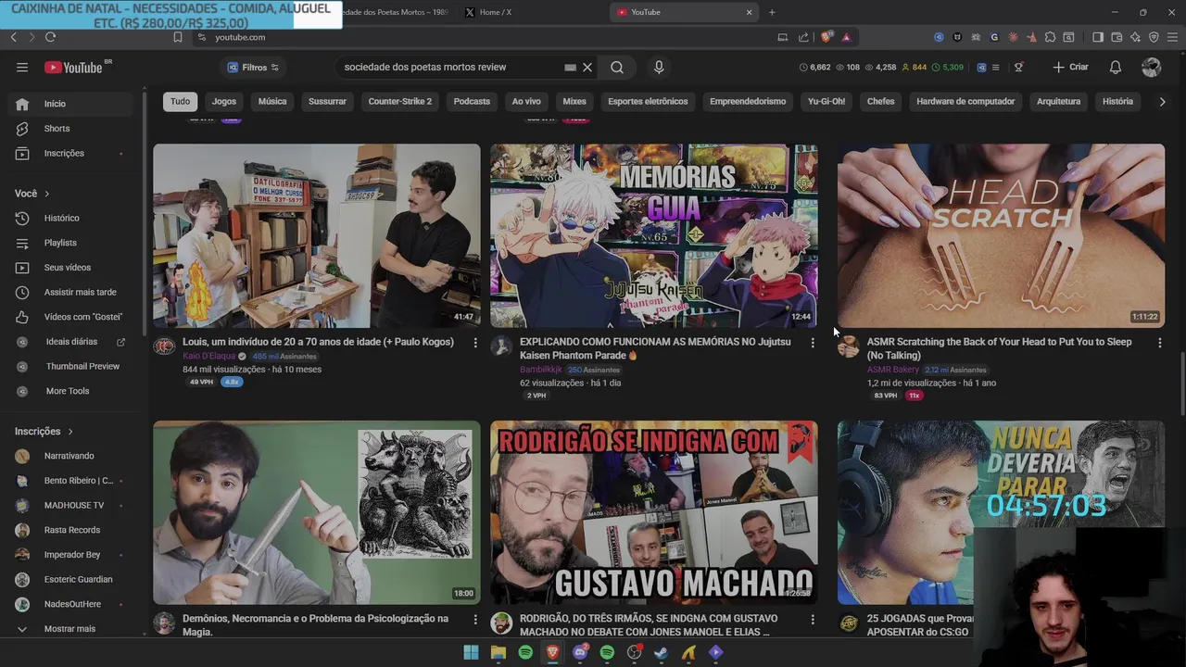
Task: Reload the page in the browser
Action: (x=50, y=37)
